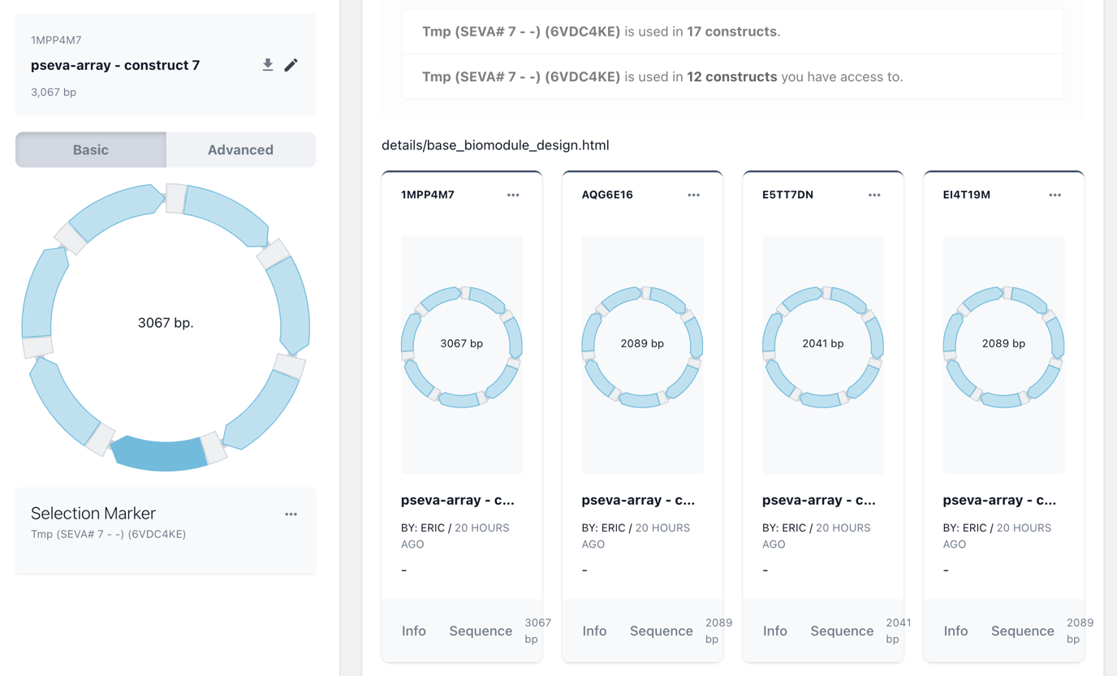
Task: Open Sequence view for the EI4T19M construct
Action: point(1022,631)
